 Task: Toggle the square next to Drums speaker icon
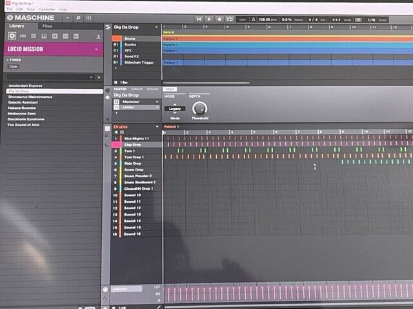(x=122, y=132)
